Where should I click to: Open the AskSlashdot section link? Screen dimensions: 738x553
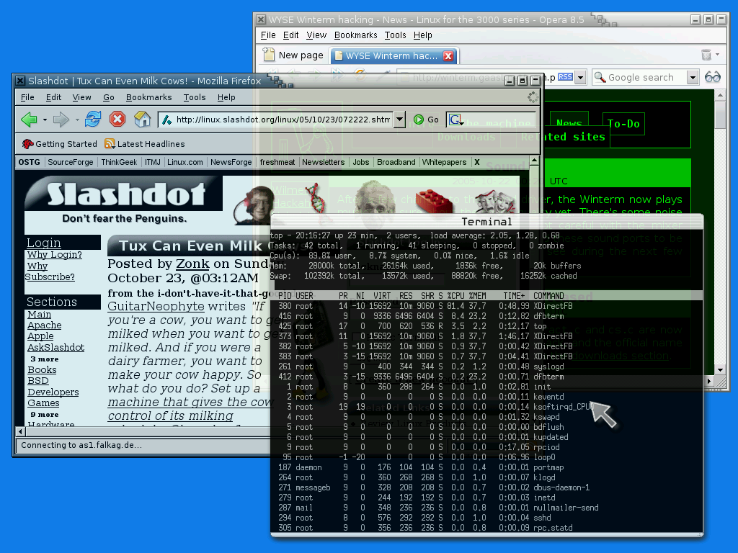(56, 347)
